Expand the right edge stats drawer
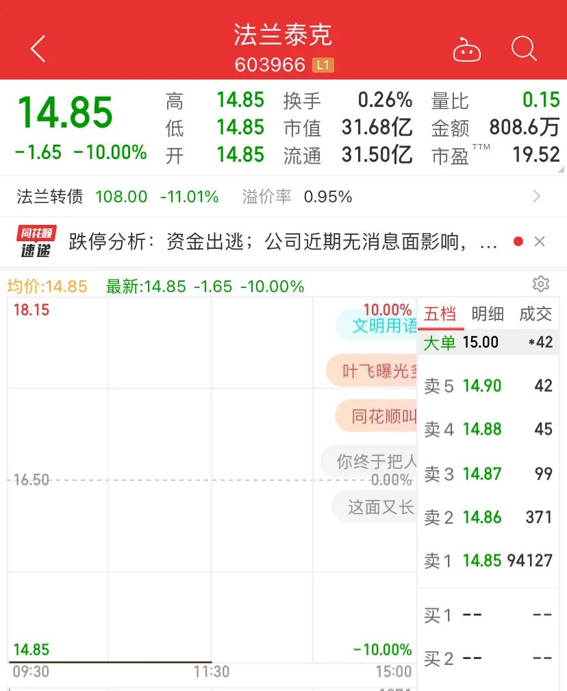567x691 pixels. pos(562,165)
